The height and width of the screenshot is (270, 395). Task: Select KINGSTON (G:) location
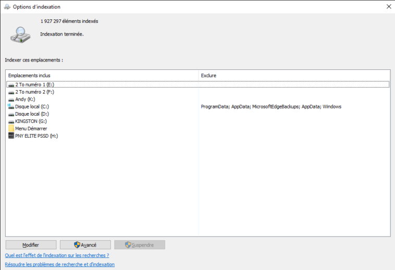pyautogui.click(x=197, y=121)
